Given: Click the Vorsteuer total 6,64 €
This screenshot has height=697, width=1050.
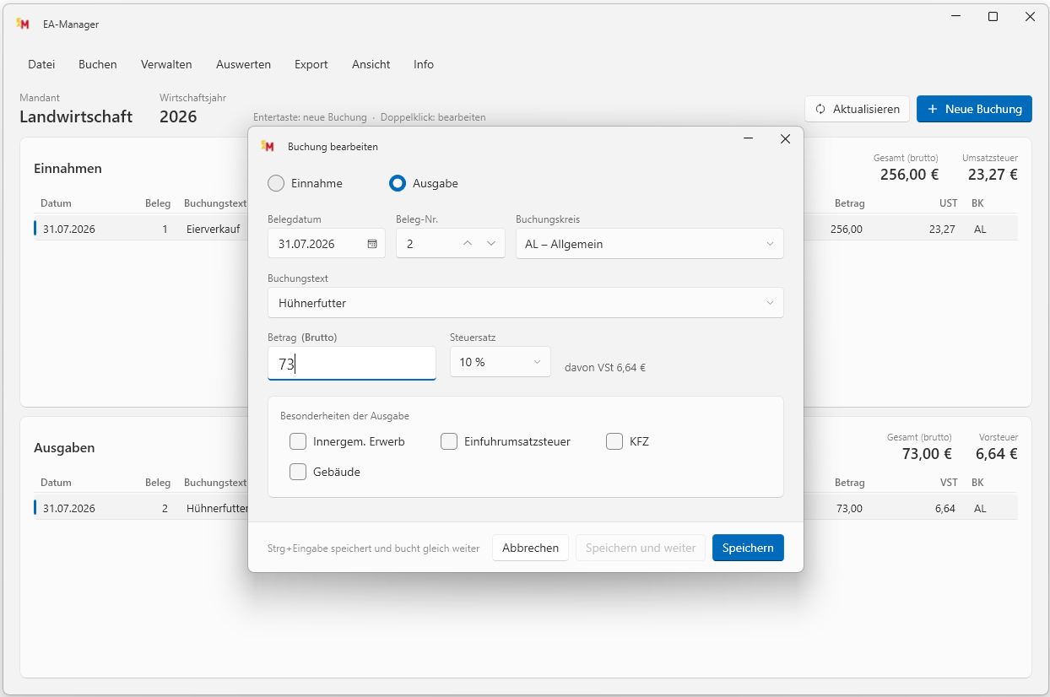Looking at the screenshot, I should [x=997, y=454].
